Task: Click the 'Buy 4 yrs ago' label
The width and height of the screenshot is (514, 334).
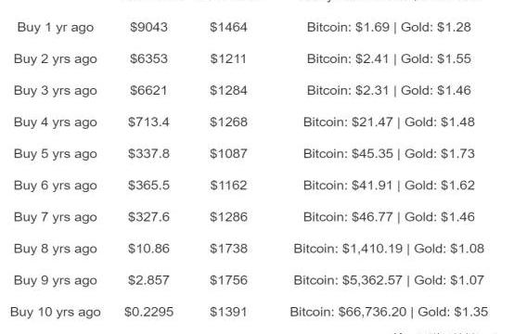Action: coord(56,122)
